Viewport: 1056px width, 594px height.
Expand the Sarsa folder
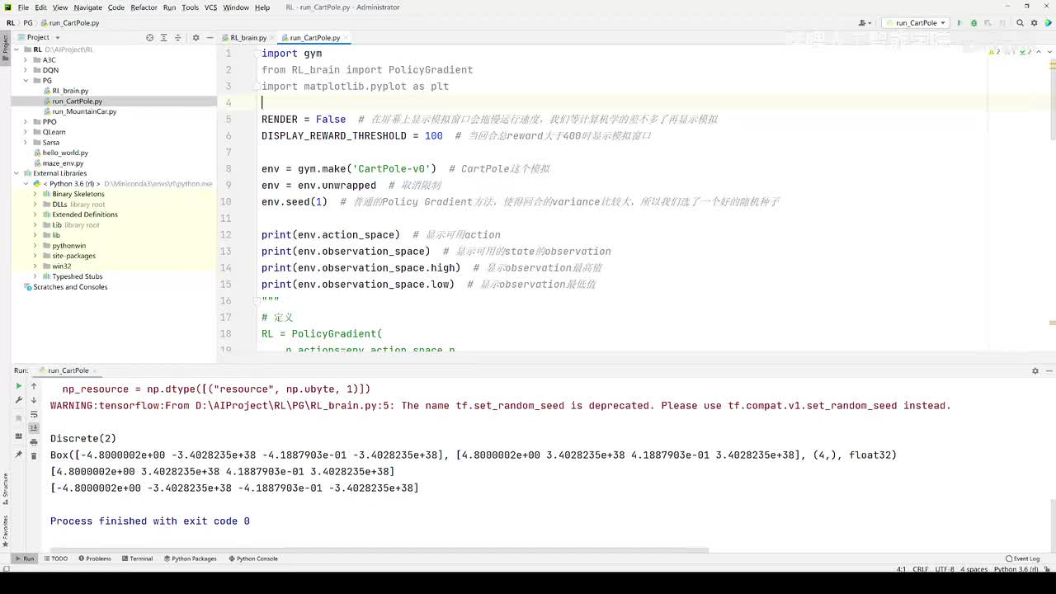pyautogui.click(x=26, y=143)
